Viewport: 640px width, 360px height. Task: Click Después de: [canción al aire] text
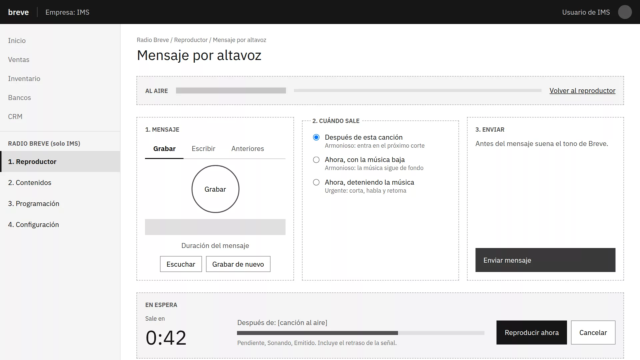[x=282, y=323]
